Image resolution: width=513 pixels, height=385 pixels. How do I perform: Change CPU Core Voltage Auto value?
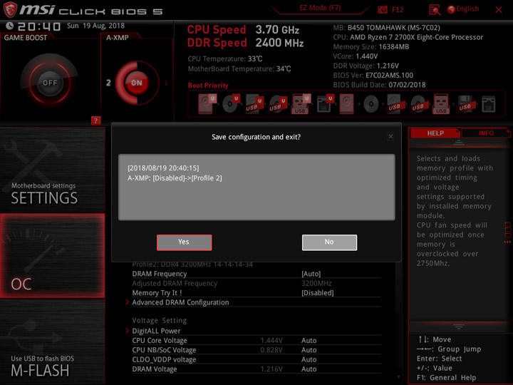point(309,341)
